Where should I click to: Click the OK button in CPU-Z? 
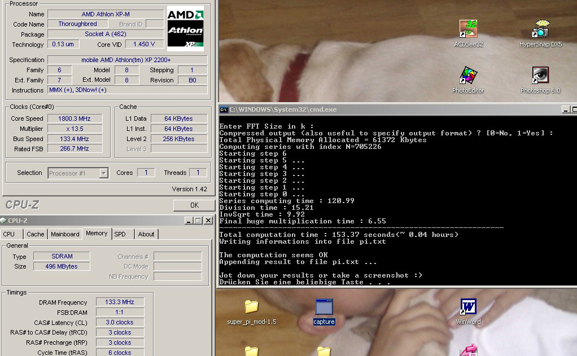click(x=194, y=205)
